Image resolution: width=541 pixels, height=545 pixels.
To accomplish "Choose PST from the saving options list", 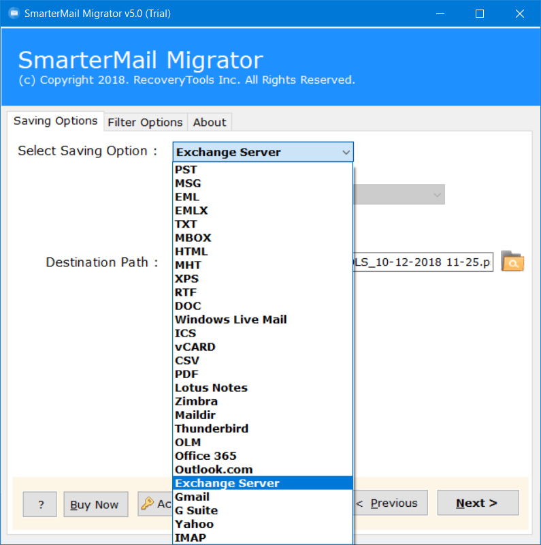I will tap(186, 170).
